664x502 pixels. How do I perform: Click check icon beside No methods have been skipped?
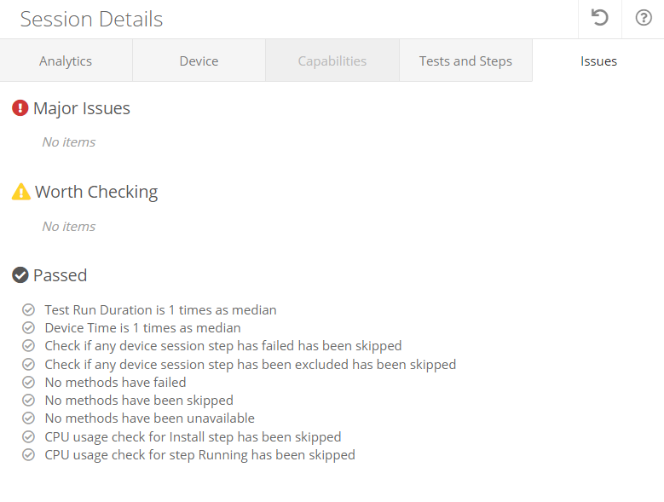[29, 401]
